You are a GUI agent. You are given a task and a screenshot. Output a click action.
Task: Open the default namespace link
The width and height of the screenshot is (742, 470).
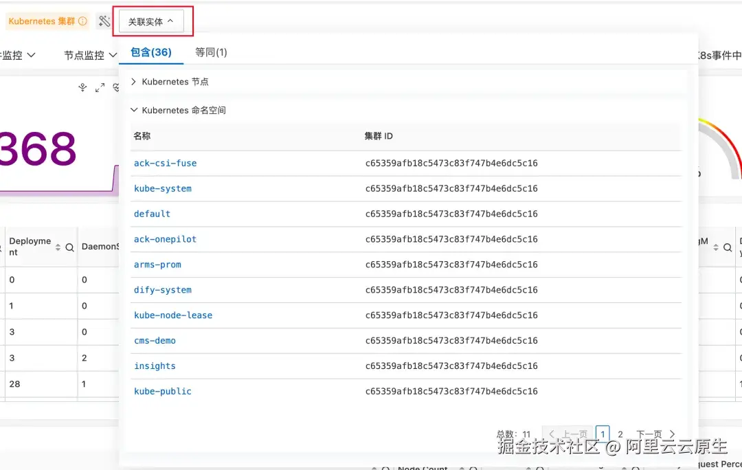[x=152, y=214]
